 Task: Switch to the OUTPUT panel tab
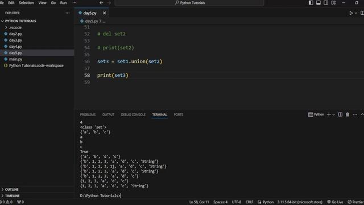tap(108, 114)
